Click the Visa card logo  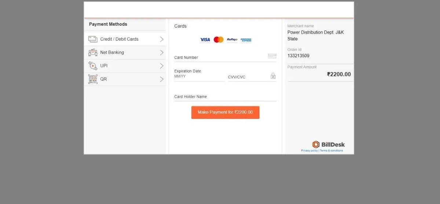point(205,40)
